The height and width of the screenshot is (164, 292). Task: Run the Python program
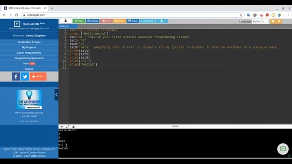point(79,21)
